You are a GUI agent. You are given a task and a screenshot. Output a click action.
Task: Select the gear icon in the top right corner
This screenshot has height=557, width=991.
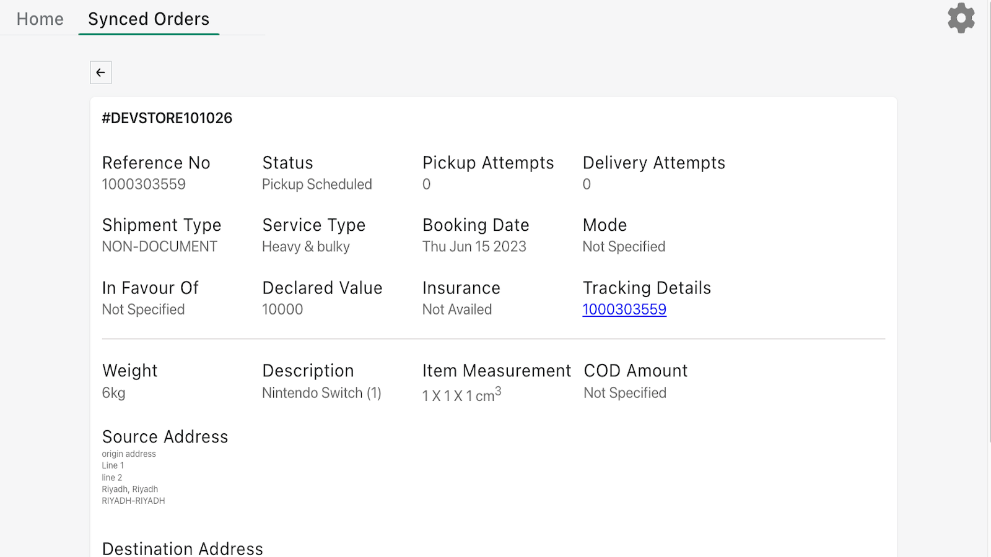[961, 19]
